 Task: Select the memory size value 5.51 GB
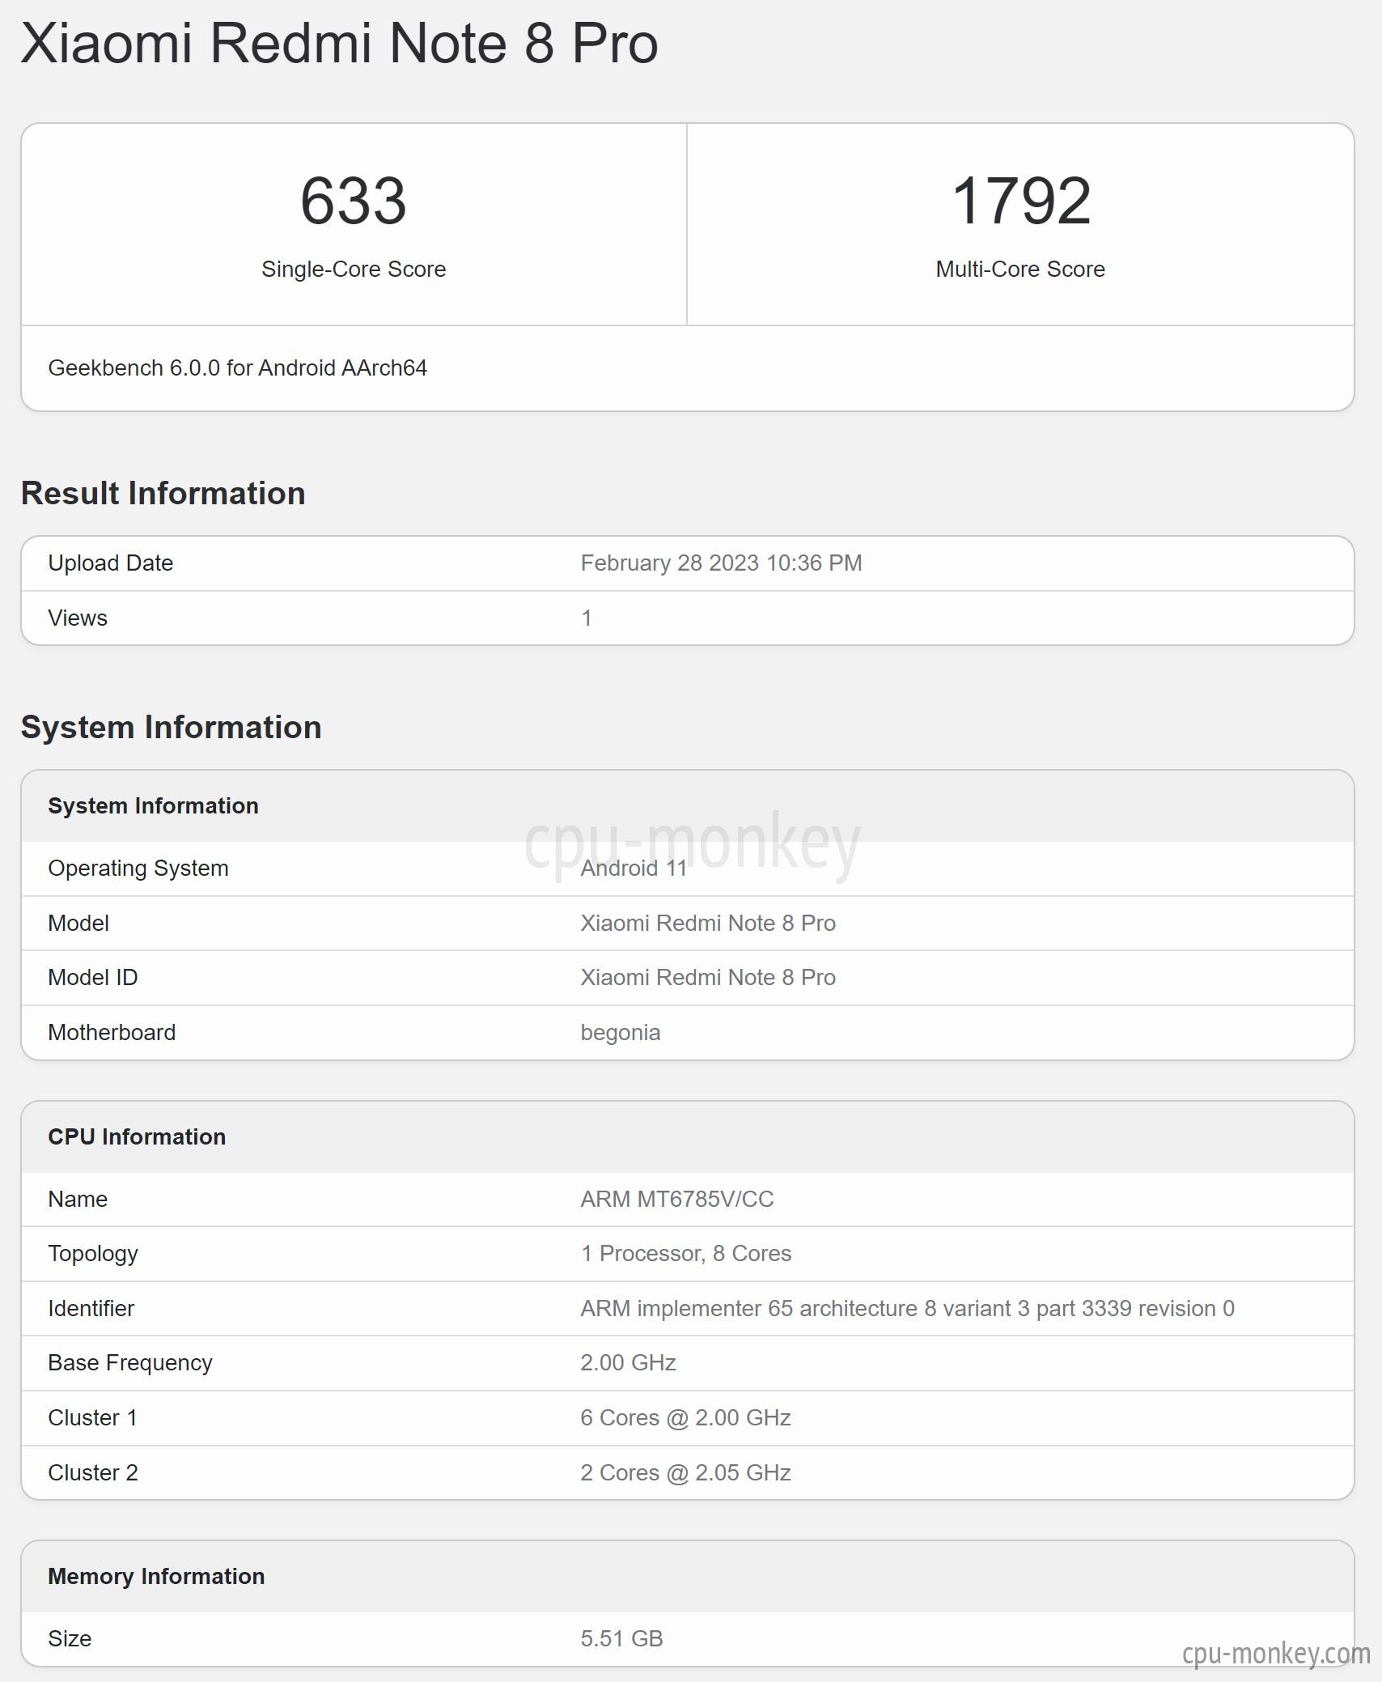pyautogui.click(x=622, y=1638)
